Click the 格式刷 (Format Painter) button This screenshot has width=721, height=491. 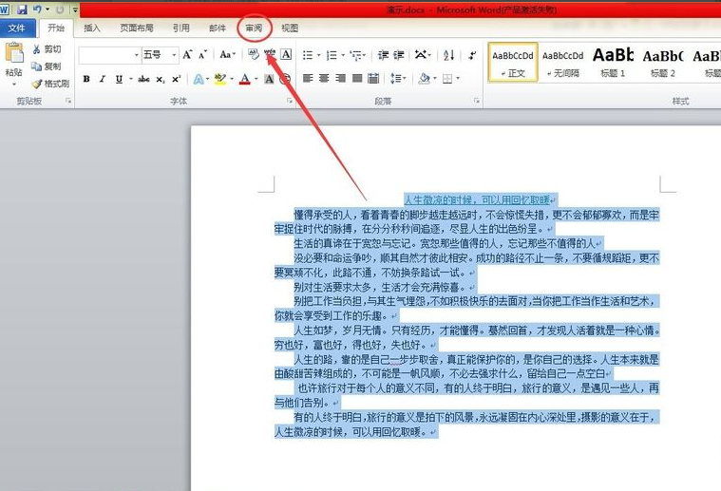(50, 84)
